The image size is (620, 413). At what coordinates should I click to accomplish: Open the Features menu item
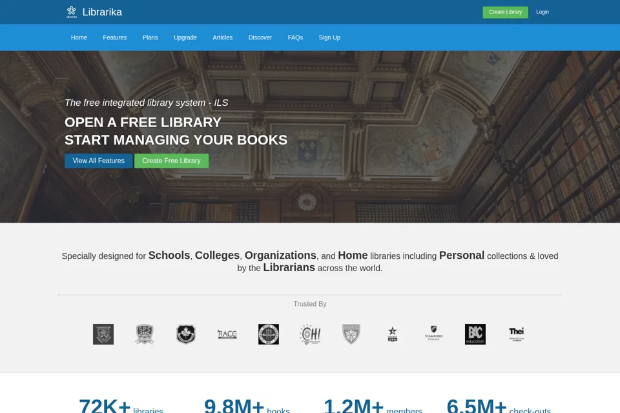coord(115,37)
